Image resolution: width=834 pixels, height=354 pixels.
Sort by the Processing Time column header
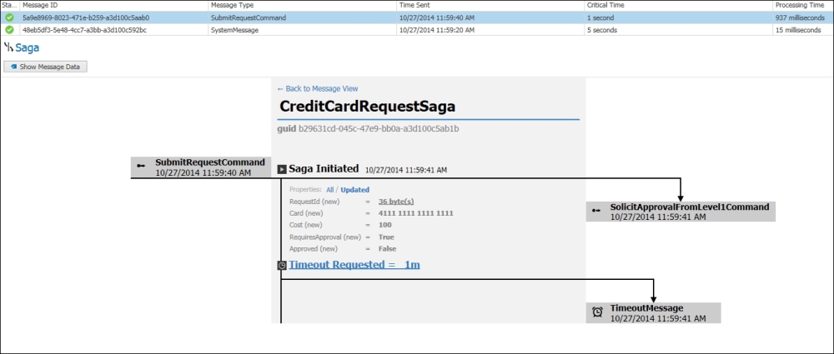point(803,5)
